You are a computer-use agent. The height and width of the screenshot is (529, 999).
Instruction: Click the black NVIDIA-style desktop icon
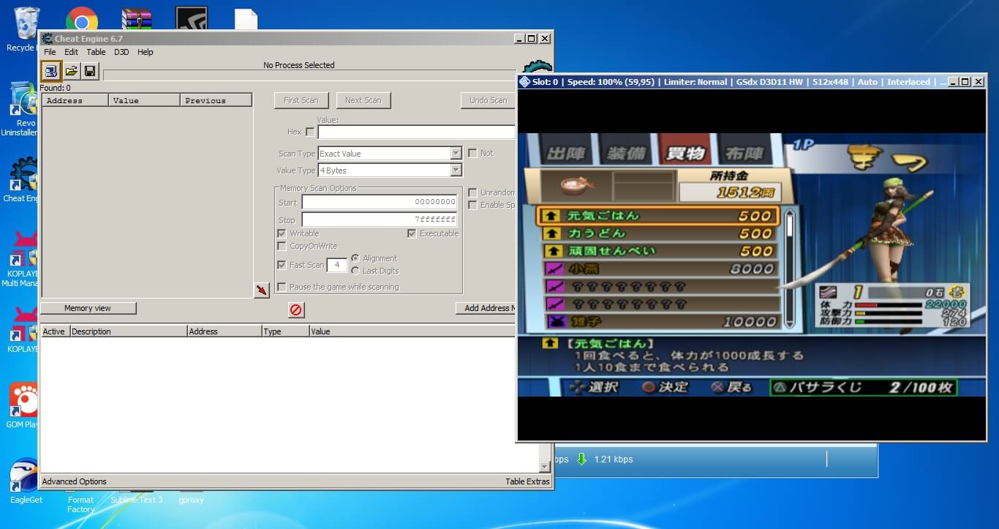click(x=192, y=19)
